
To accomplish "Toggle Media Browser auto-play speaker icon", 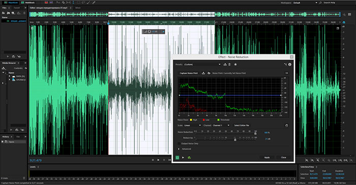I will [x=22, y=130].
